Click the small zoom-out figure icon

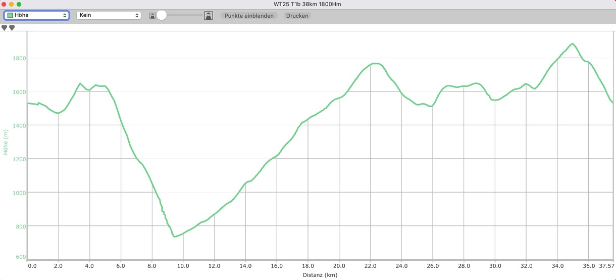click(x=152, y=16)
